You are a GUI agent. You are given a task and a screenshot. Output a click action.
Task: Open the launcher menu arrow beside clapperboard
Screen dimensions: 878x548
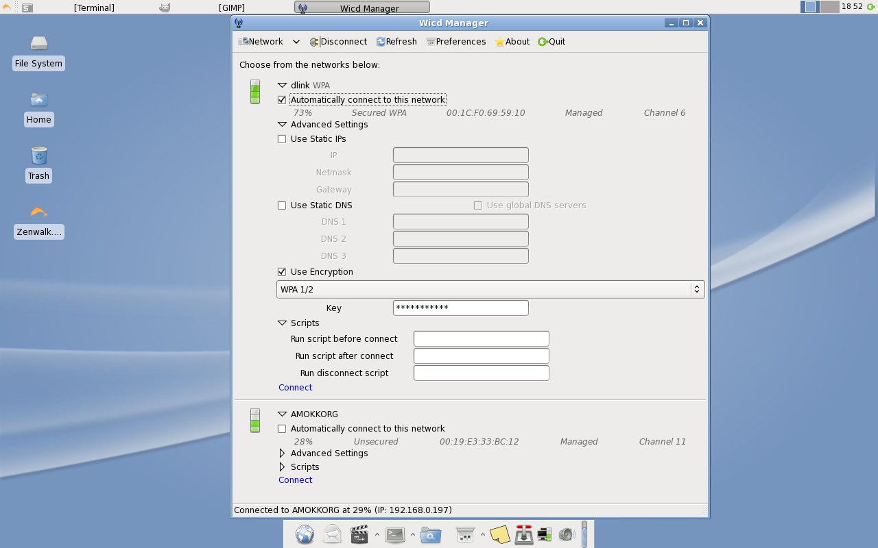(377, 534)
